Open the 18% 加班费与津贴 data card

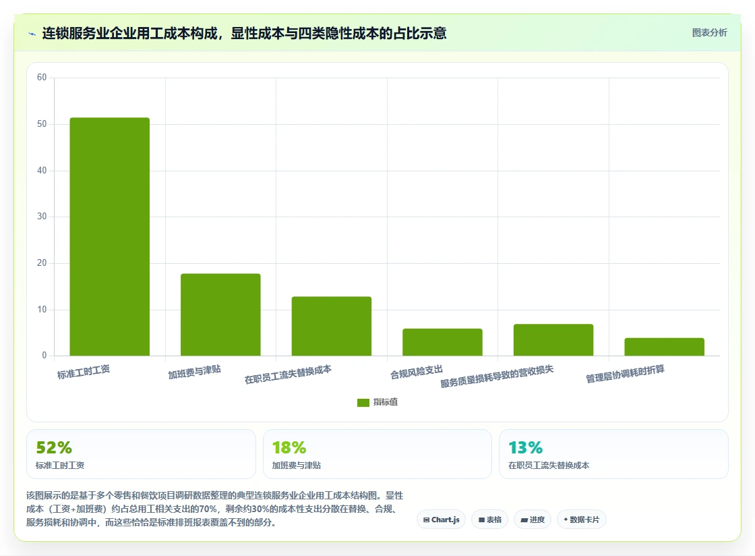[x=377, y=454]
